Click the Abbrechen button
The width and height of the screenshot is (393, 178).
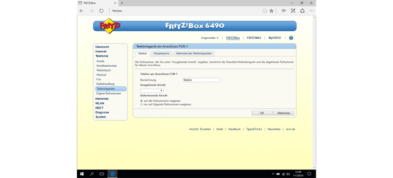point(283,113)
